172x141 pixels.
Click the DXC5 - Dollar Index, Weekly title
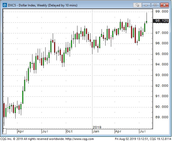click(43, 5)
